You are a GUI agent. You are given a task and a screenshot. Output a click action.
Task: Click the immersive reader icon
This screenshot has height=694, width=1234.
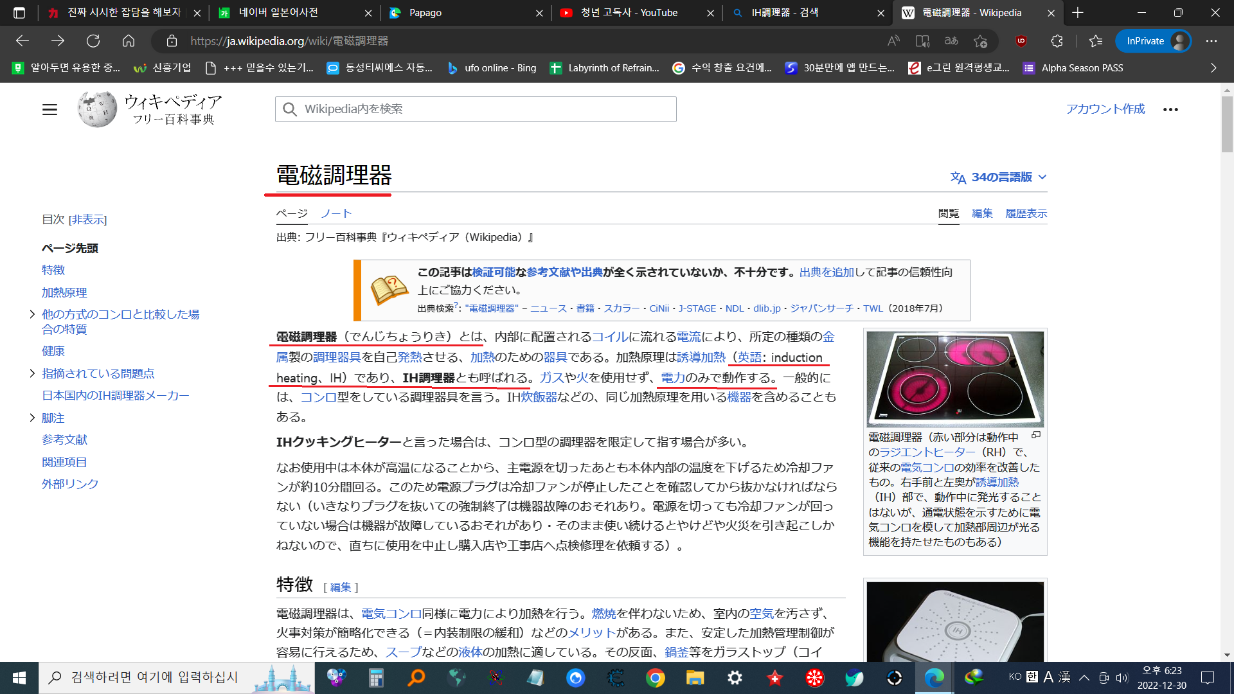coord(922,41)
